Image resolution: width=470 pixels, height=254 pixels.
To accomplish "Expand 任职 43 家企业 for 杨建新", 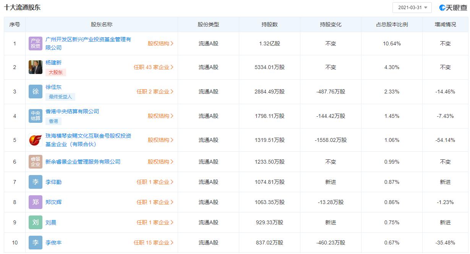I will (154, 67).
